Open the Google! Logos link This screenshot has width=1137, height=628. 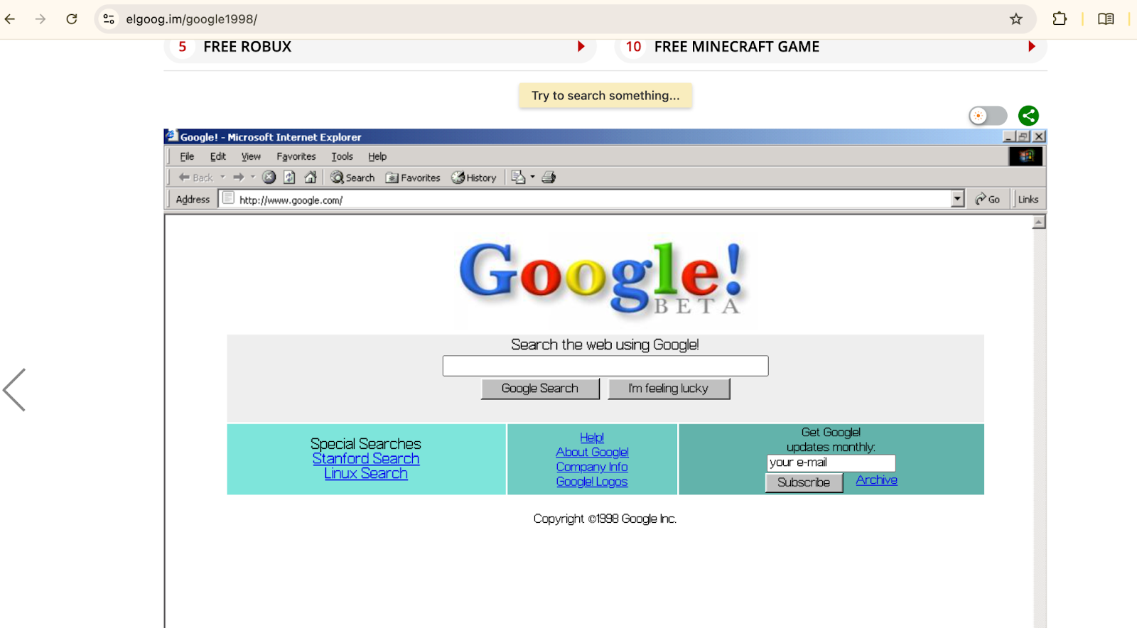[592, 482]
